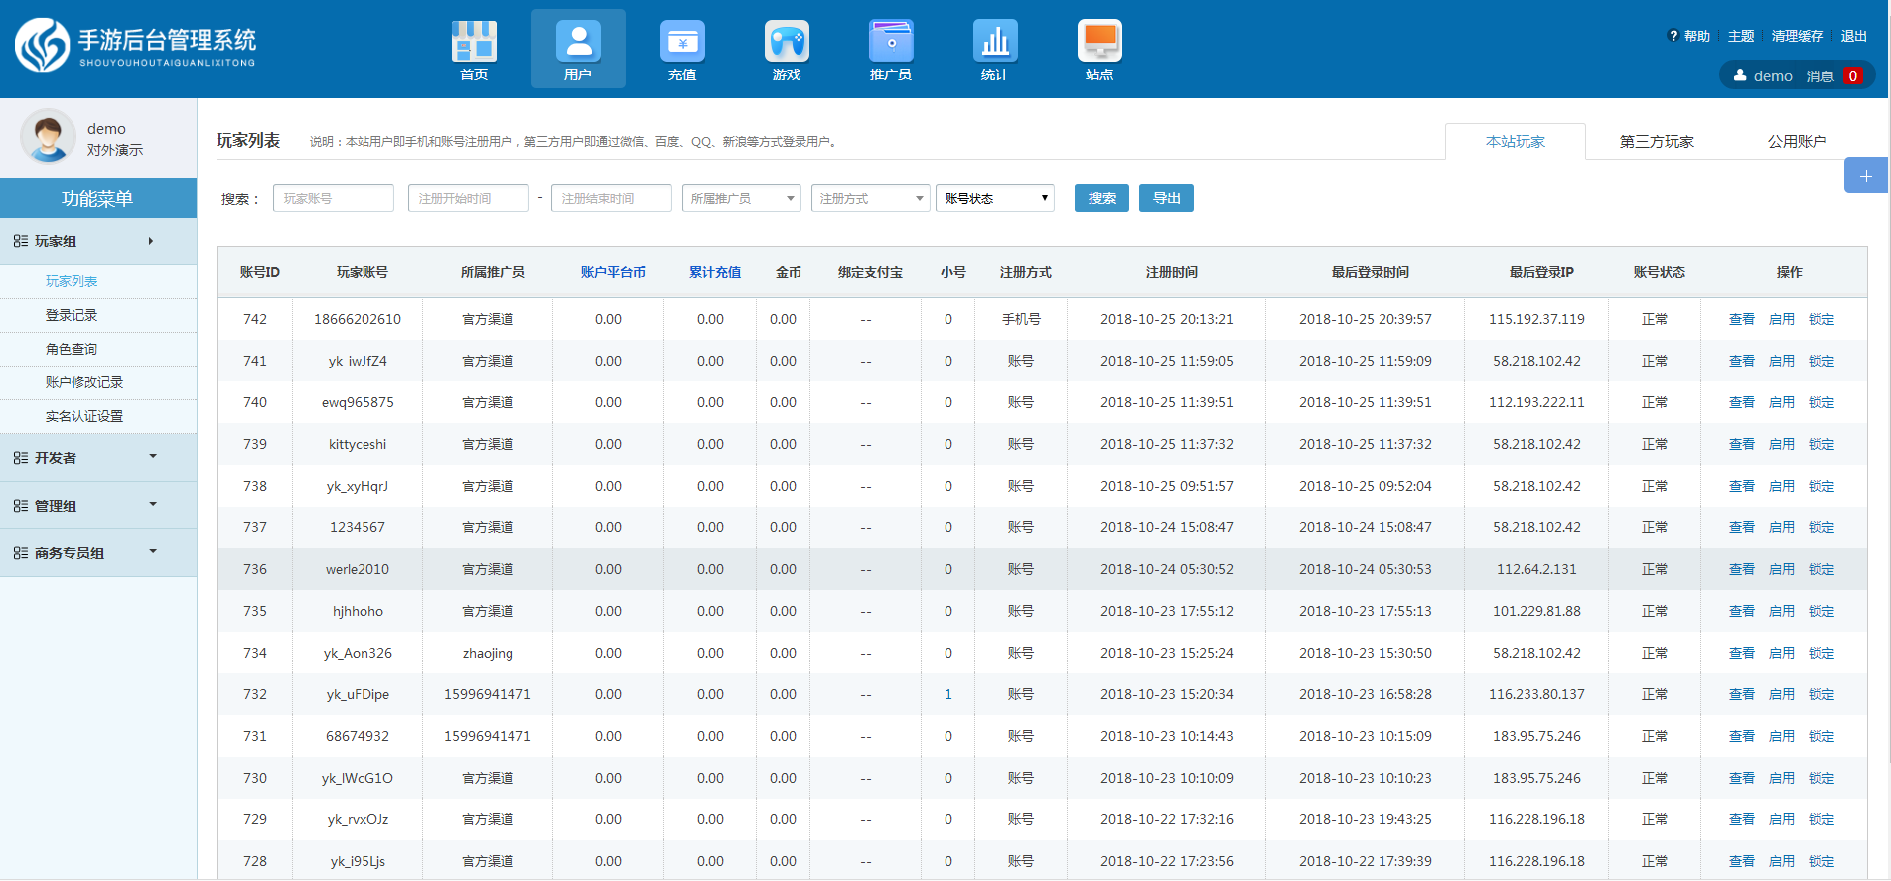The image size is (1891, 881).
Task: Expand the 商务专员组 menu group
Action: click(98, 553)
